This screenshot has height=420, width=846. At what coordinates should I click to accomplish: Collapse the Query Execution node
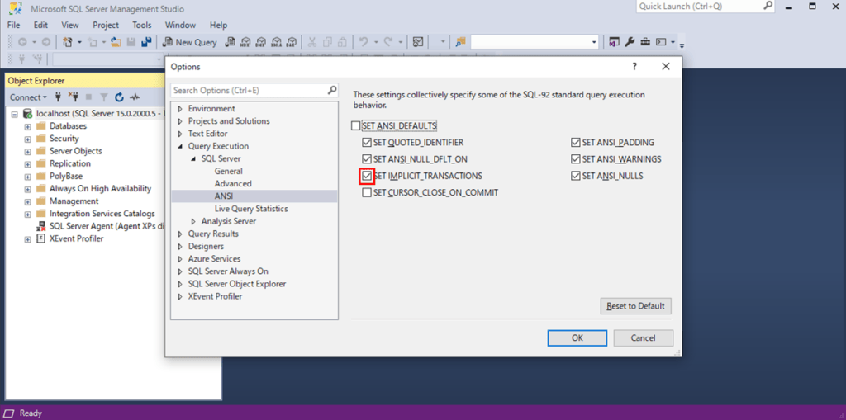tap(180, 146)
